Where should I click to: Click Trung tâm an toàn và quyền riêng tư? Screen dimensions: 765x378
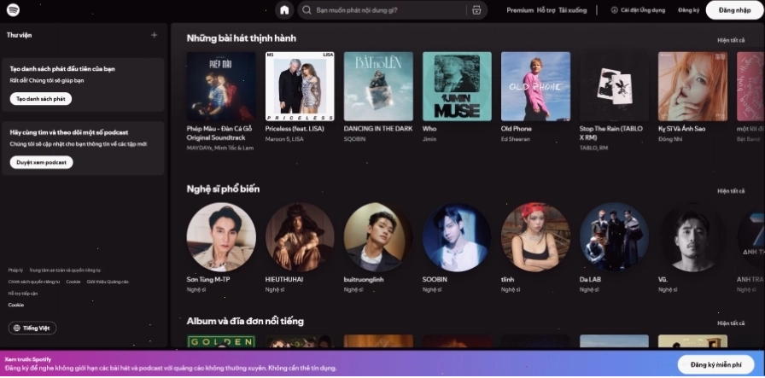pyautogui.click(x=65, y=270)
